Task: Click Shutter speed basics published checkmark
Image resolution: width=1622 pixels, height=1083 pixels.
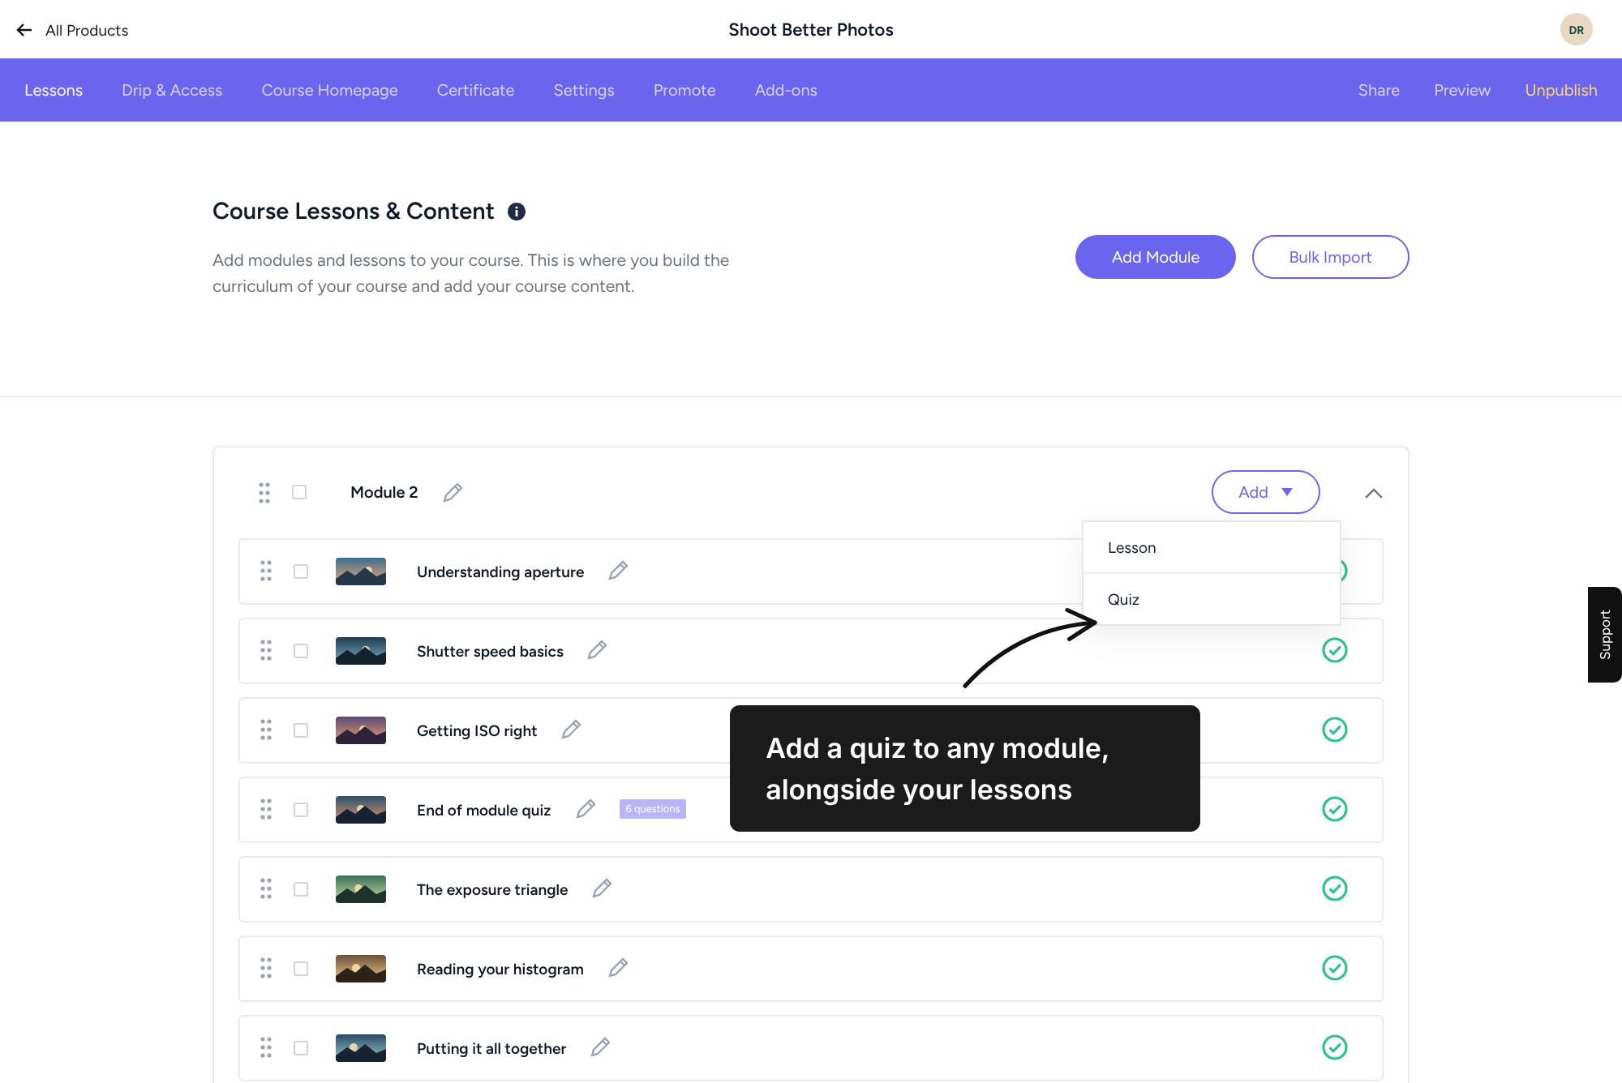Action: (x=1335, y=650)
